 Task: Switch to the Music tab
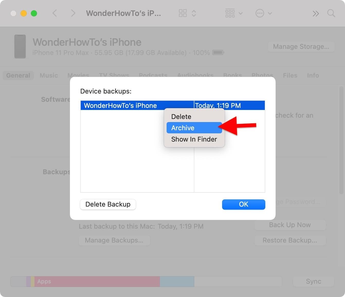point(49,75)
